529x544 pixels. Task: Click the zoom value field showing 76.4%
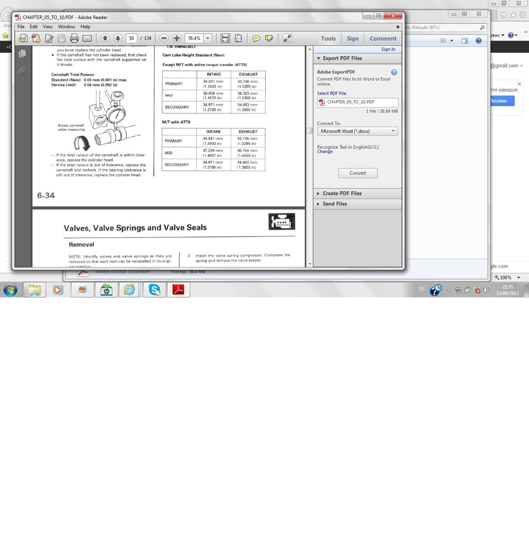[x=195, y=38]
